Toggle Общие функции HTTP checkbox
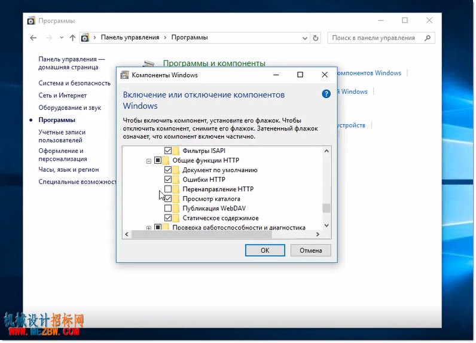This screenshot has width=476, height=343. pyautogui.click(x=158, y=160)
